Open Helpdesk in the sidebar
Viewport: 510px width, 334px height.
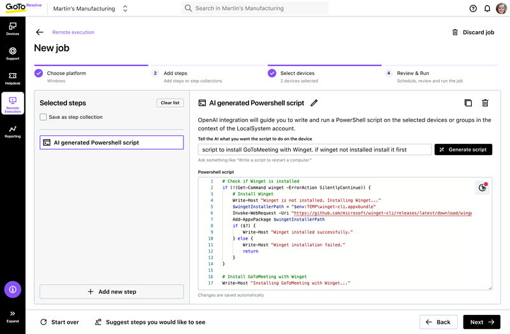pyautogui.click(x=13, y=79)
